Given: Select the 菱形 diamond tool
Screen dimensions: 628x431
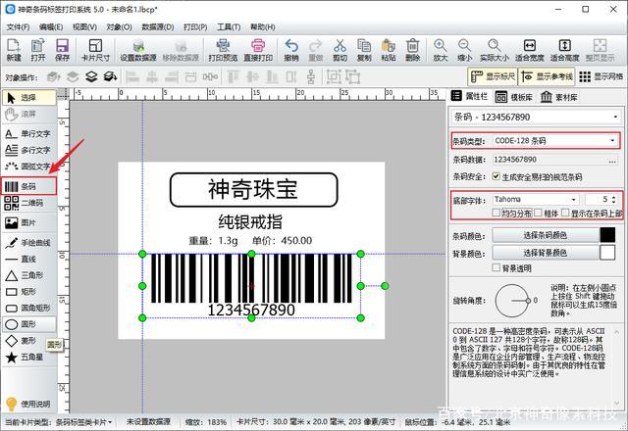Looking at the screenshot, I should pyautogui.click(x=28, y=341).
